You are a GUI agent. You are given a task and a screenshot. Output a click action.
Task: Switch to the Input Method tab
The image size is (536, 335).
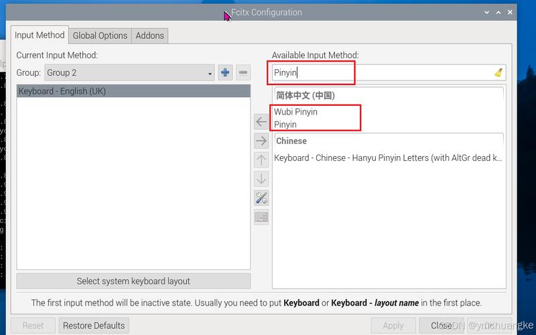(40, 36)
